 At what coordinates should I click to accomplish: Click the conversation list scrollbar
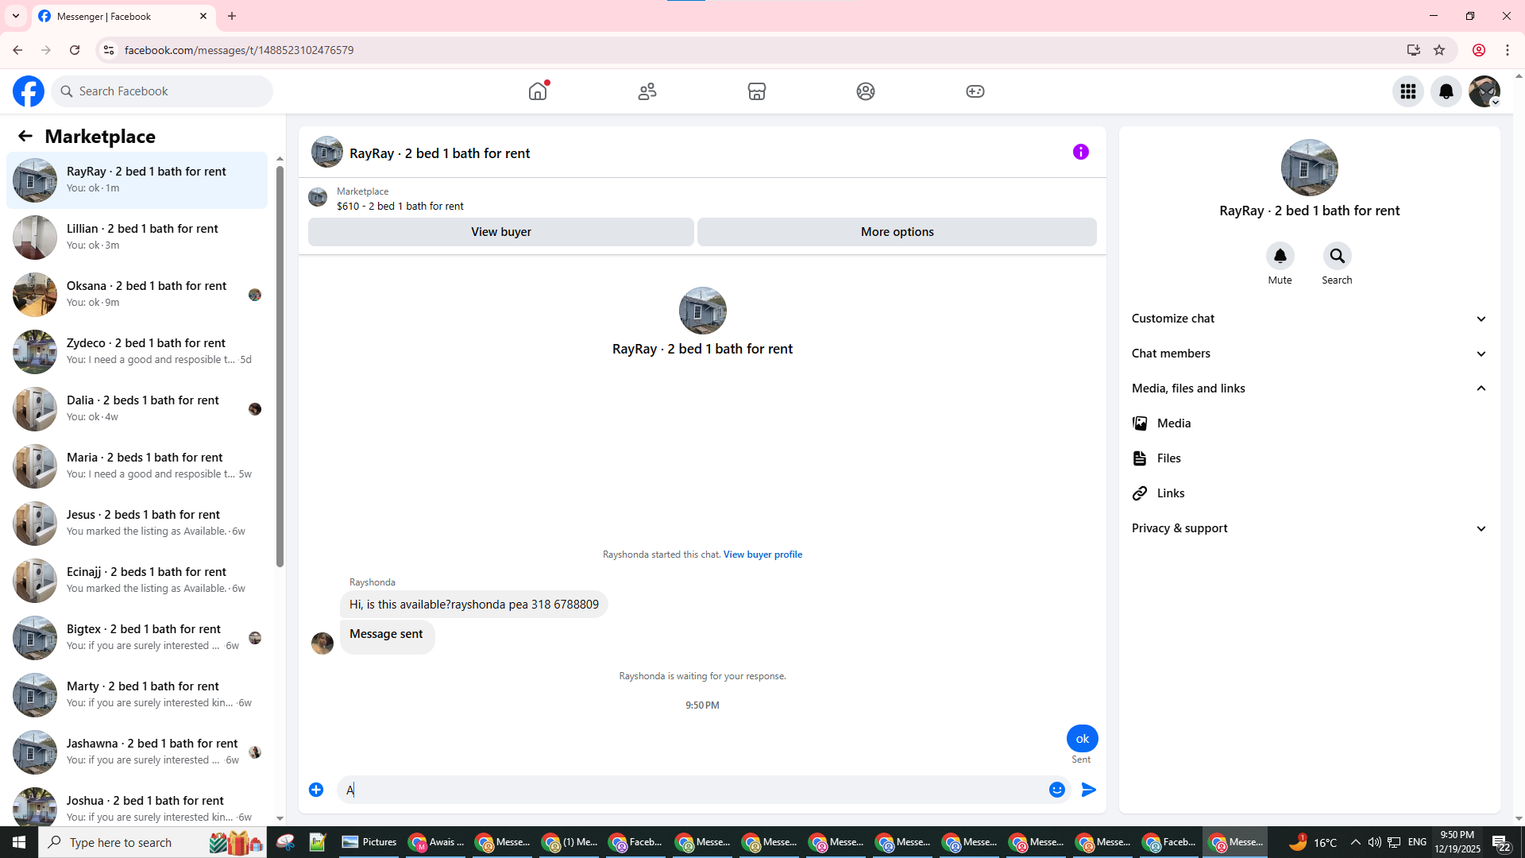280,365
